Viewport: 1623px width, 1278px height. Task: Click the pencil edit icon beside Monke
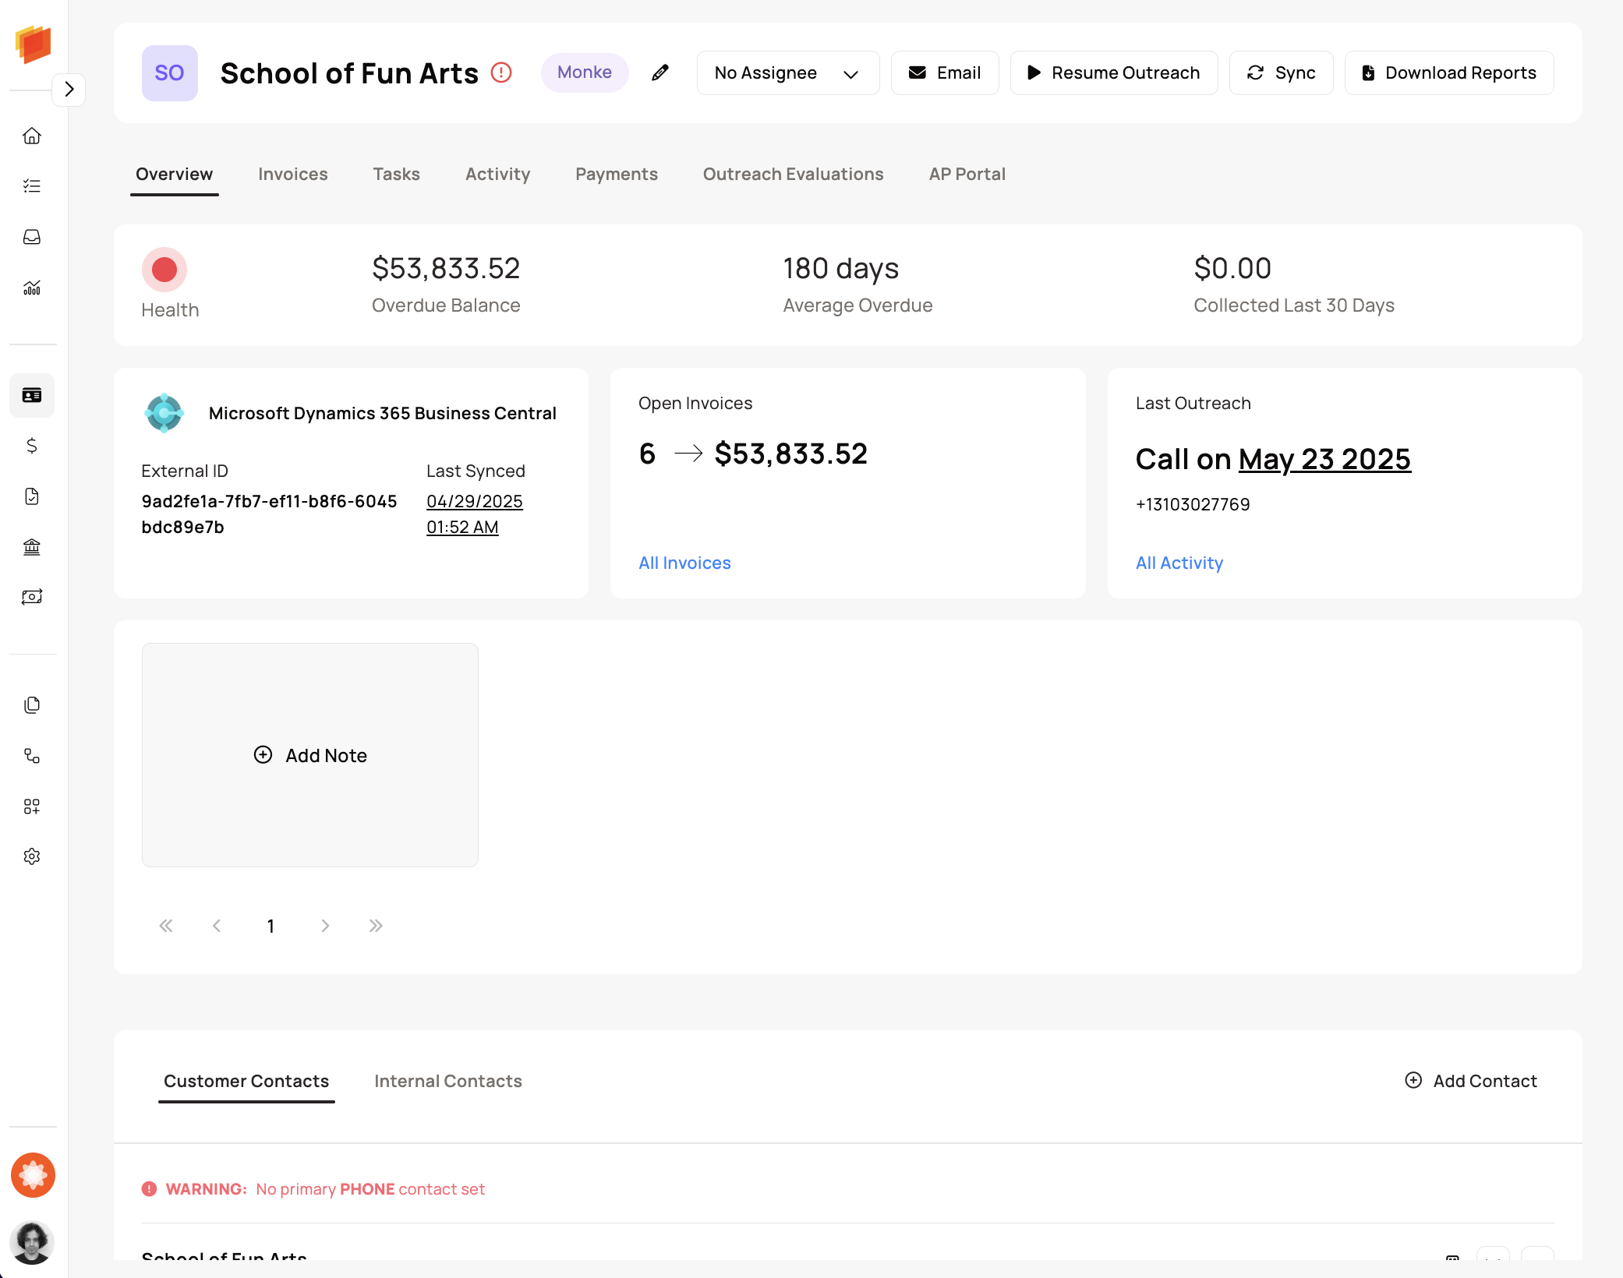[660, 72]
